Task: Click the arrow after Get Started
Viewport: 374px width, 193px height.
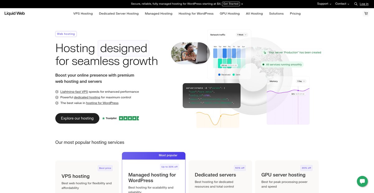Action: (242, 4)
